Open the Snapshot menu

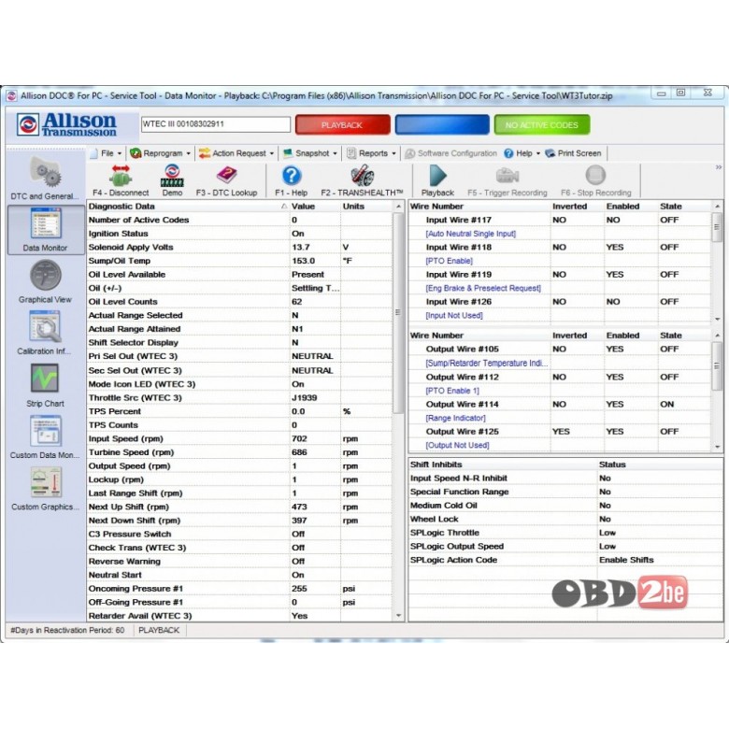[x=310, y=153]
